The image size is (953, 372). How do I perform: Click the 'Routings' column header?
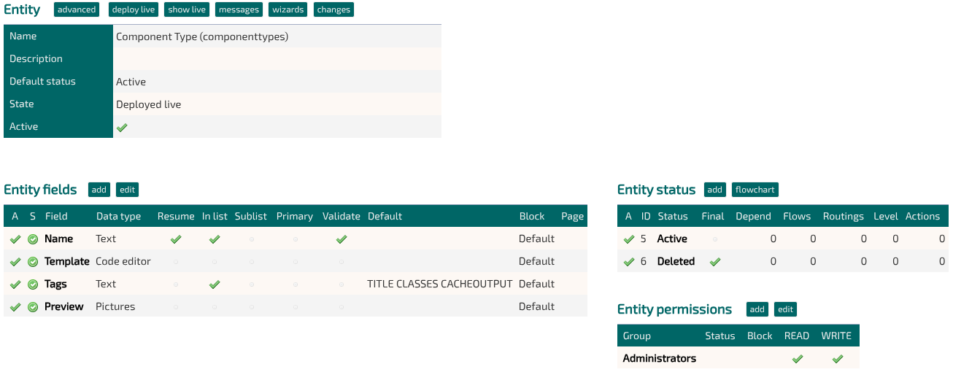(844, 216)
